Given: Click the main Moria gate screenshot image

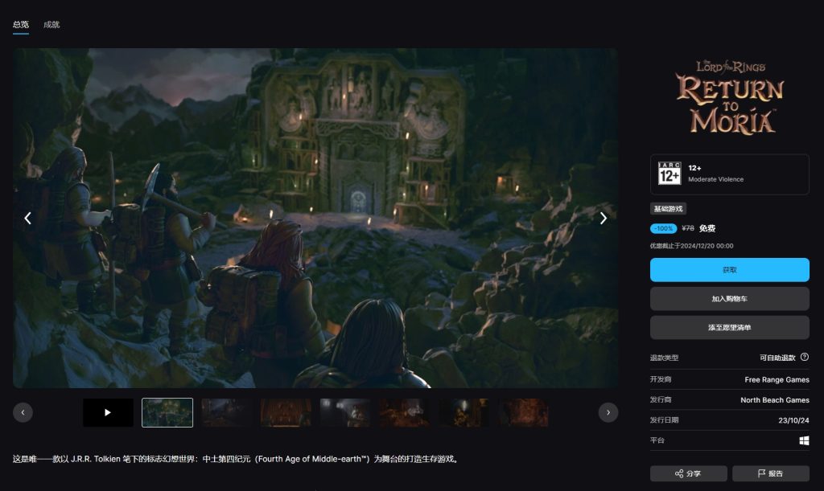Looking at the screenshot, I should (315, 219).
